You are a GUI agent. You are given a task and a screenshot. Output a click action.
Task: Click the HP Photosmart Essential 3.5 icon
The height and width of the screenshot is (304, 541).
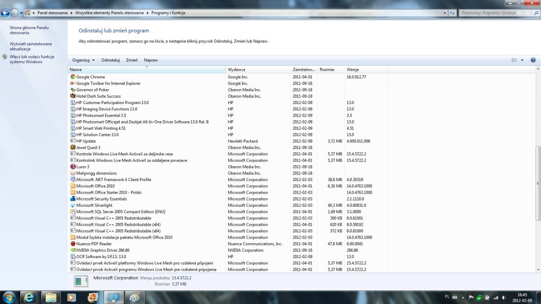tap(73, 115)
